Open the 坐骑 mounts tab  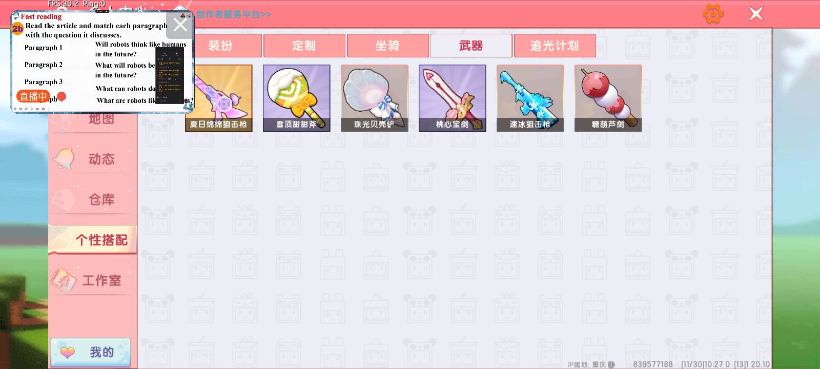[387, 46]
